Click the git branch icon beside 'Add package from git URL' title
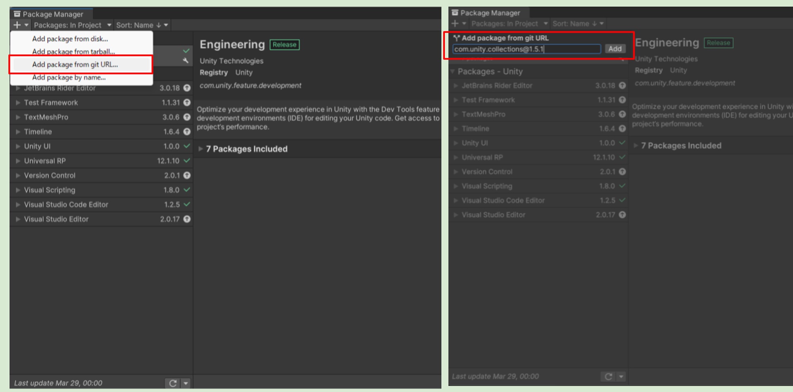The height and width of the screenshot is (392, 793). point(456,38)
